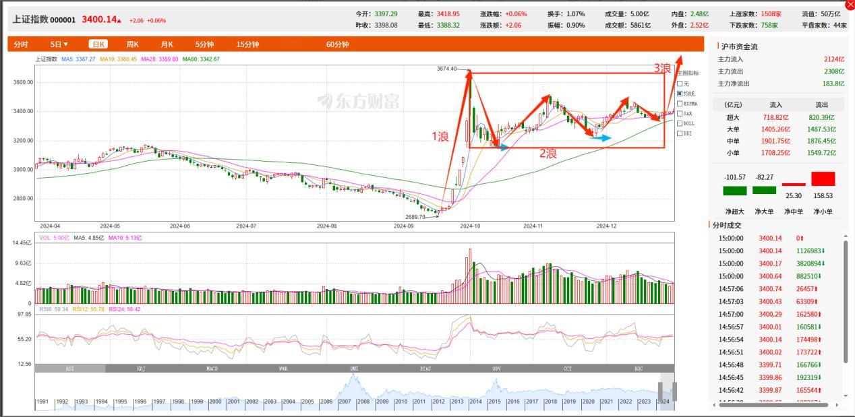
Task: Click the 最低 3388.32 value
Action: coord(448,25)
